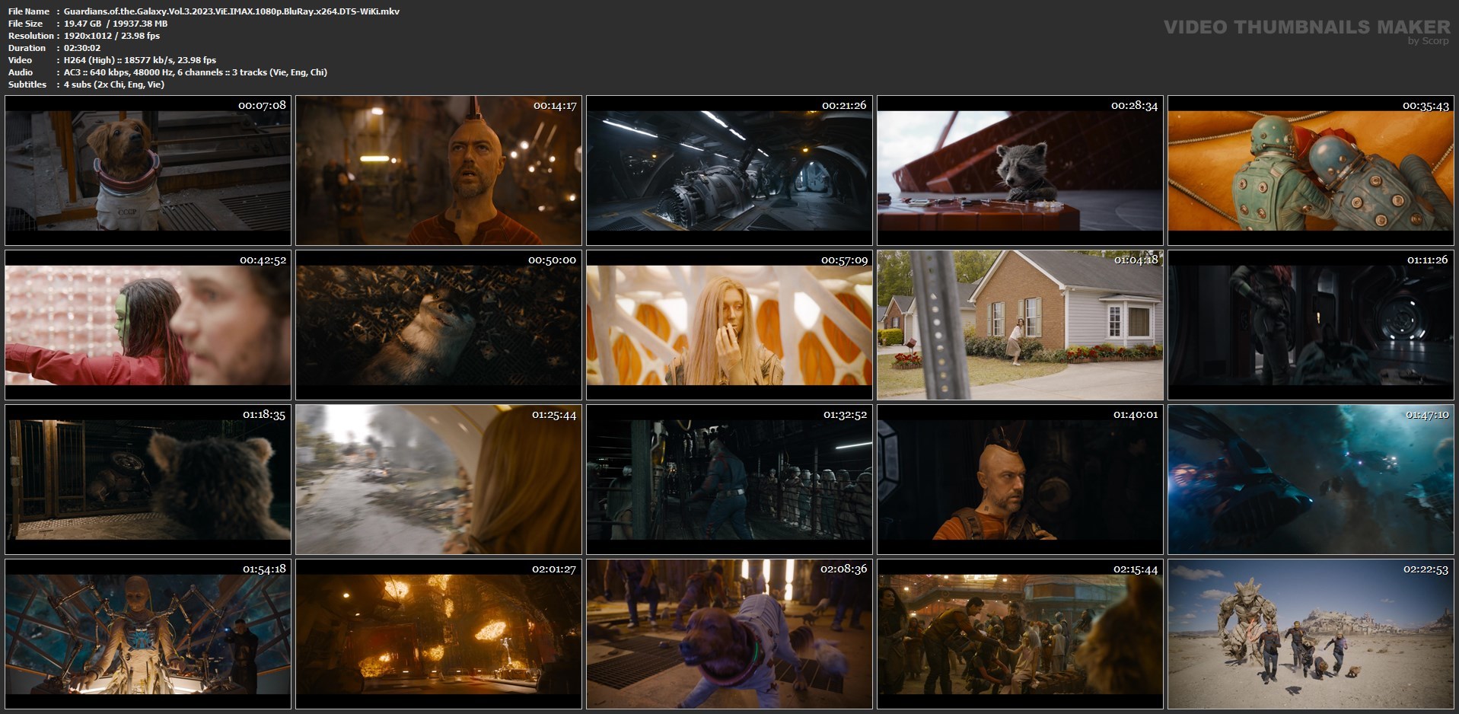
Task: Click the file size value 19.47 GB
Action: click(x=82, y=24)
